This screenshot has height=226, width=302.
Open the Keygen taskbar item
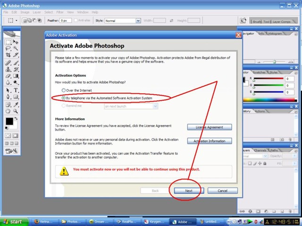pyautogui.click(x=155, y=222)
